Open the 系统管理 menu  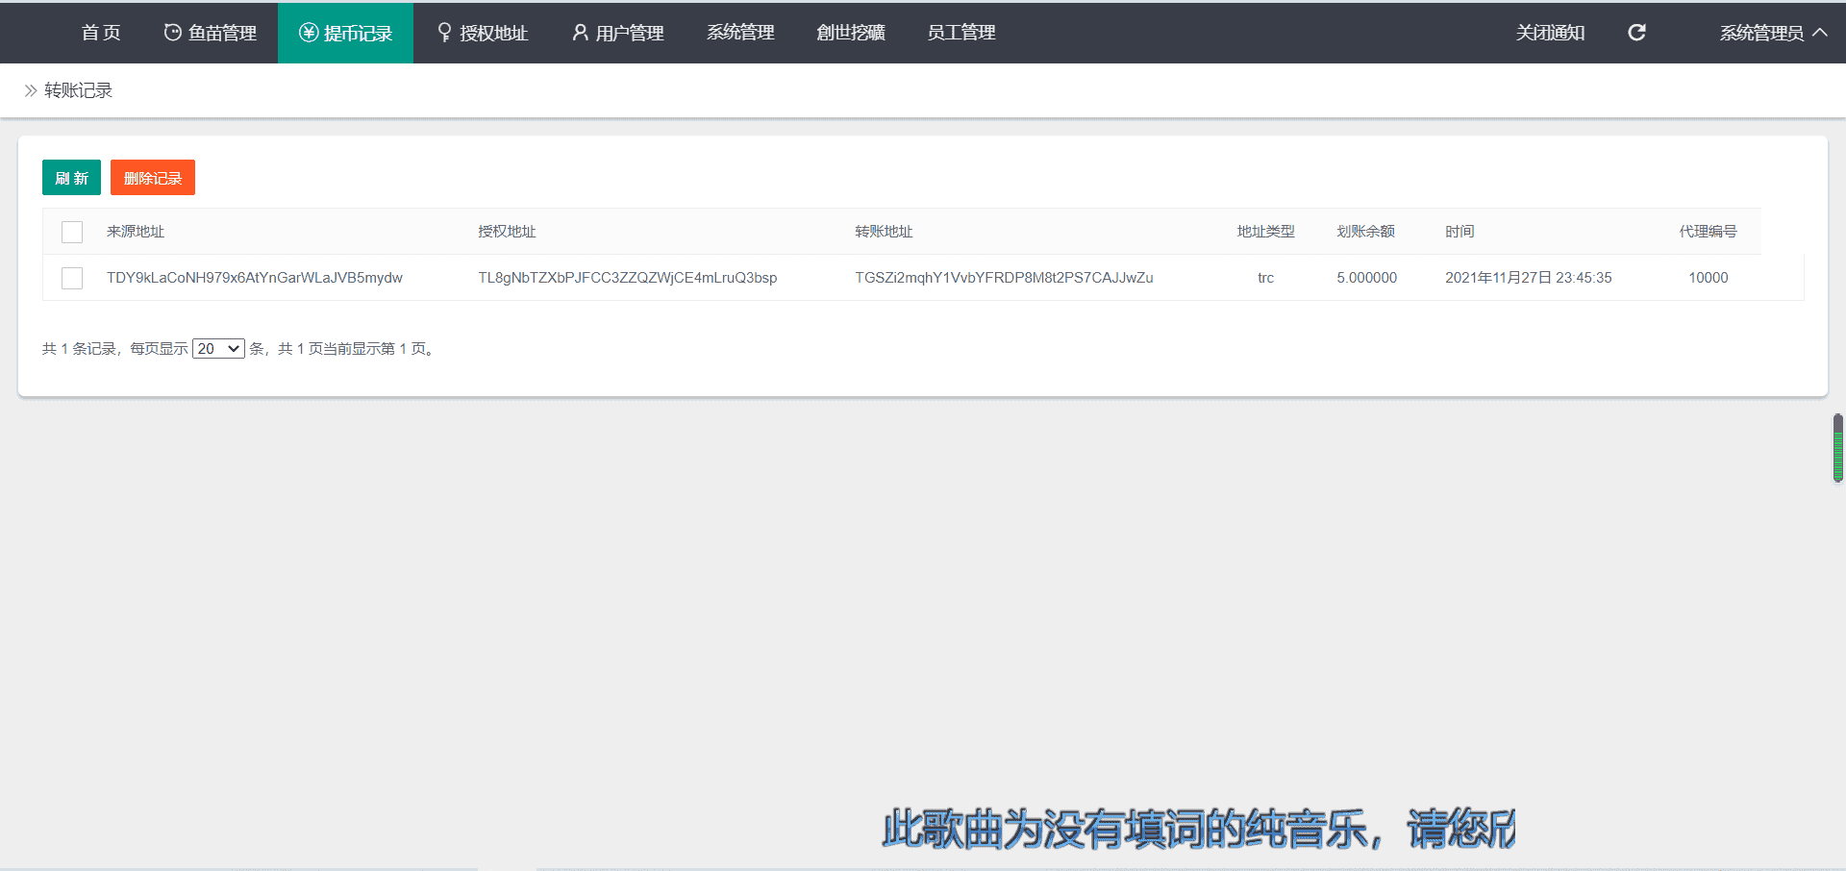click(740, 33)
